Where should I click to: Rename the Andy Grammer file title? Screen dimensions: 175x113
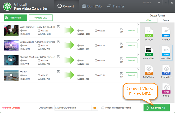59,27
